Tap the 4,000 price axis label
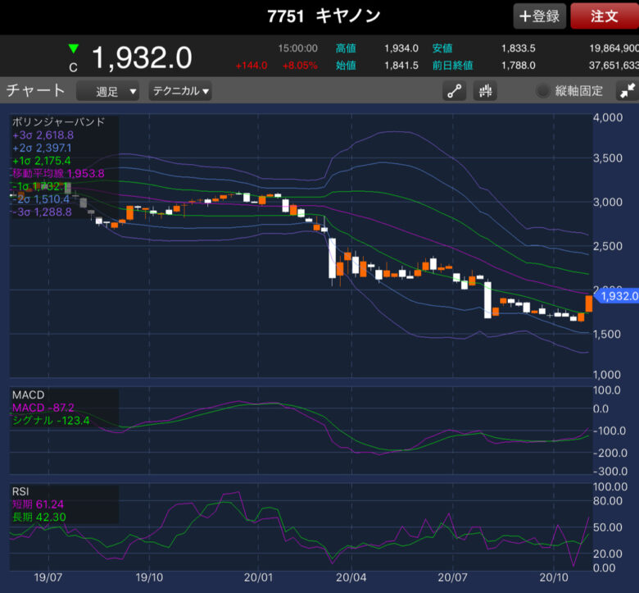Viewport: 639px width, 593px height. [x=608, y=117]
